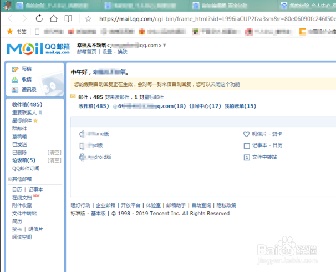Viewport: 336px width, 272px height.
Task: Click the 通讯录 address book icon
Action: [15, 90]
